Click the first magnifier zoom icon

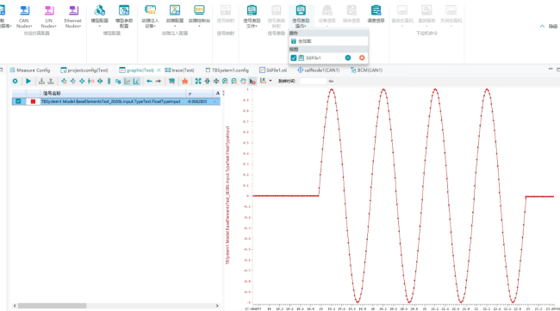click(x=225, y=82)
